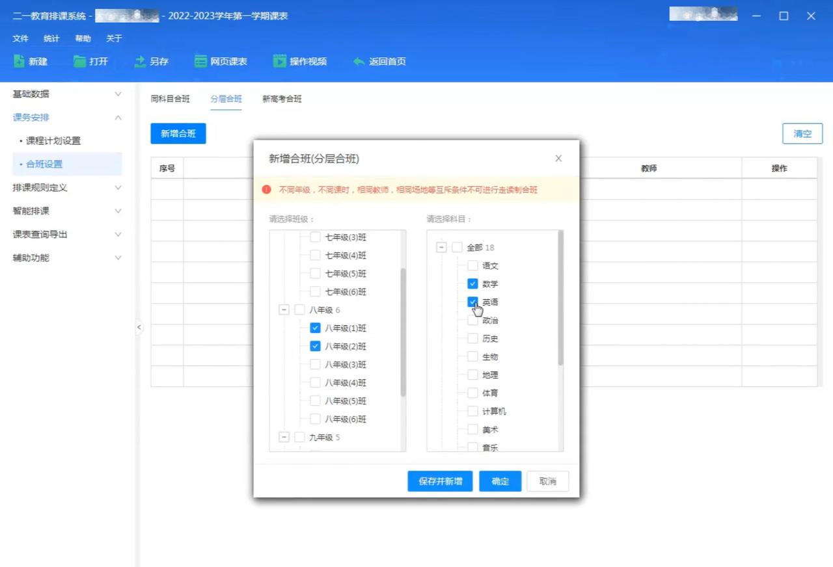
Task: Check the 体育 subject checkbox
Action: pyautogui.click(x=472, y=393)
